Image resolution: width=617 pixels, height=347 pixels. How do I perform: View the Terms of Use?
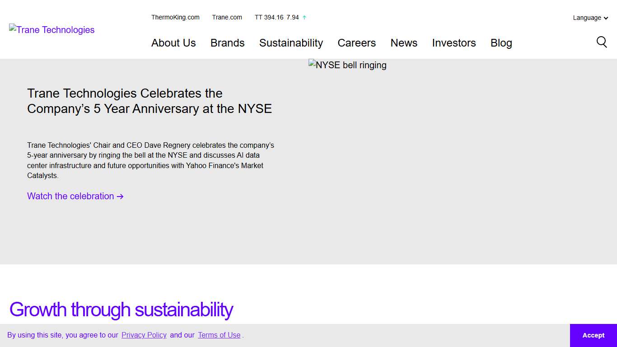(219, 335)
